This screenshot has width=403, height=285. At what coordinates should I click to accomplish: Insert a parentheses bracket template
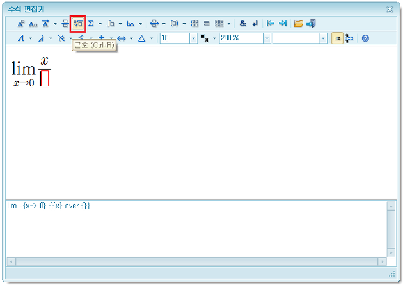pos(174,24)
